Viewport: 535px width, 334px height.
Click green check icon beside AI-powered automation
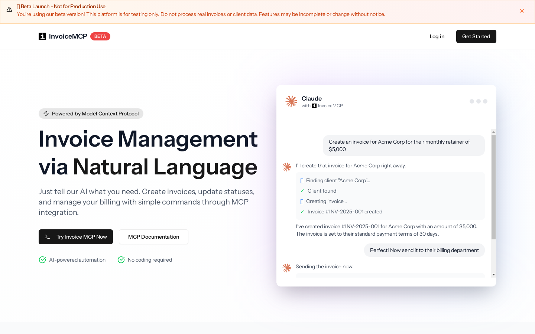click(x=42, y=260)
